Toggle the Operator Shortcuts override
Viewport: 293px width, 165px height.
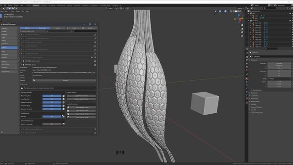point(52,109)
